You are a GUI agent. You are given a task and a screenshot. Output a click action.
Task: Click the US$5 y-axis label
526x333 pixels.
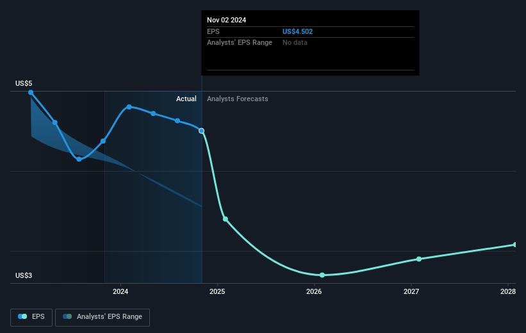(x=24, y=83)
